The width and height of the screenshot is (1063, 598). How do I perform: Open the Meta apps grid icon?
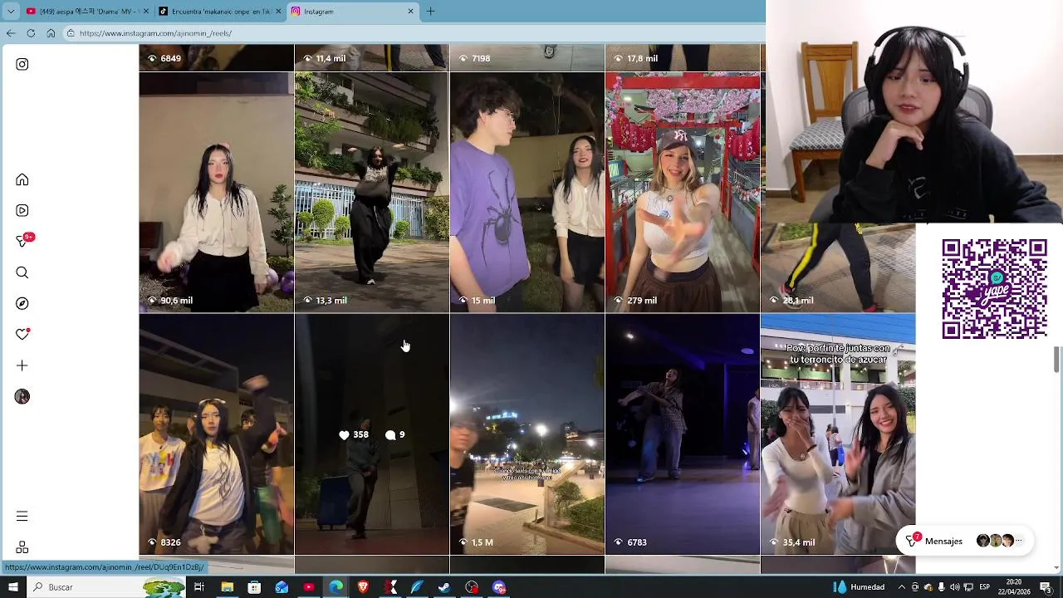[22, 547]
